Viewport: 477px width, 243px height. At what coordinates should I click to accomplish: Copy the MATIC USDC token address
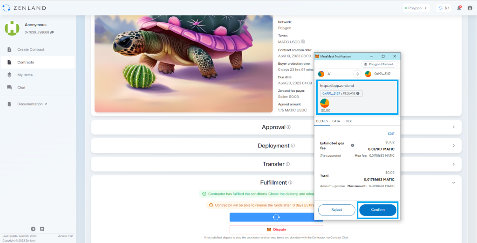pyautogui.click(x=303, y=42)
